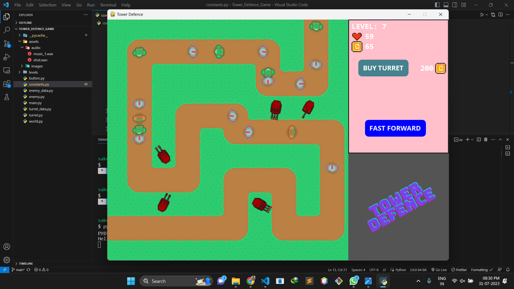Open the Terminal menu
The image size is (514, 289).
108,5
